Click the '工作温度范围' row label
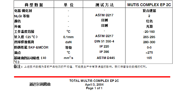 24,32
